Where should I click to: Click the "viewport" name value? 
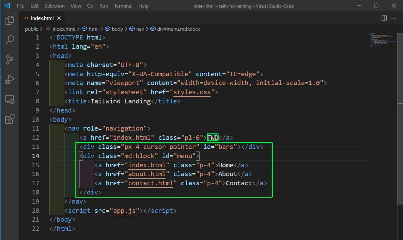point(124,83)
